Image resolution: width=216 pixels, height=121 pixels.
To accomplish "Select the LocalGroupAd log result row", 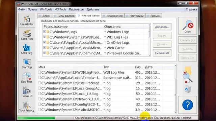I will click(106, 88).
